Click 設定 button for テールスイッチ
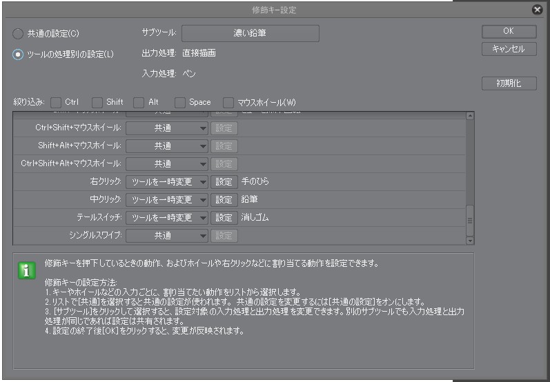Screen dimensions: 550x382 coord(224,218)
